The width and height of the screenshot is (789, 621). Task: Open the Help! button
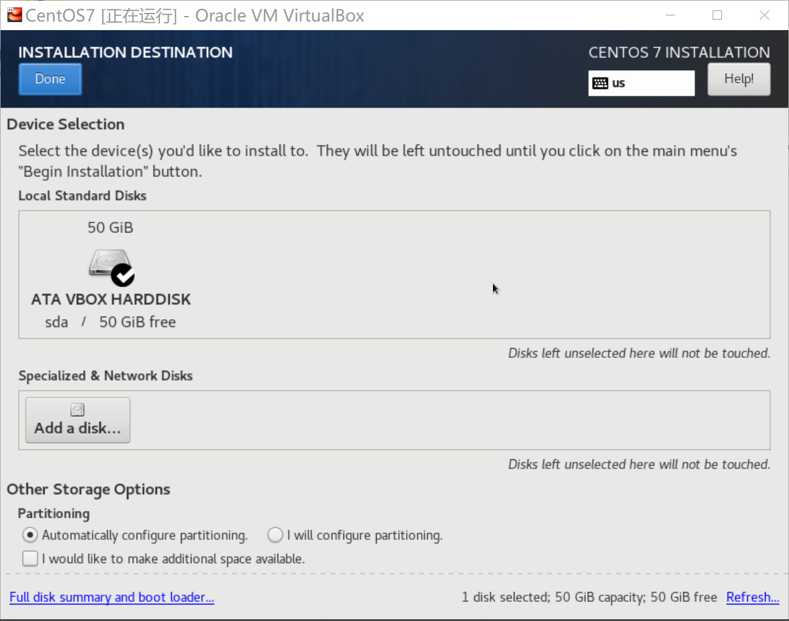739,79
